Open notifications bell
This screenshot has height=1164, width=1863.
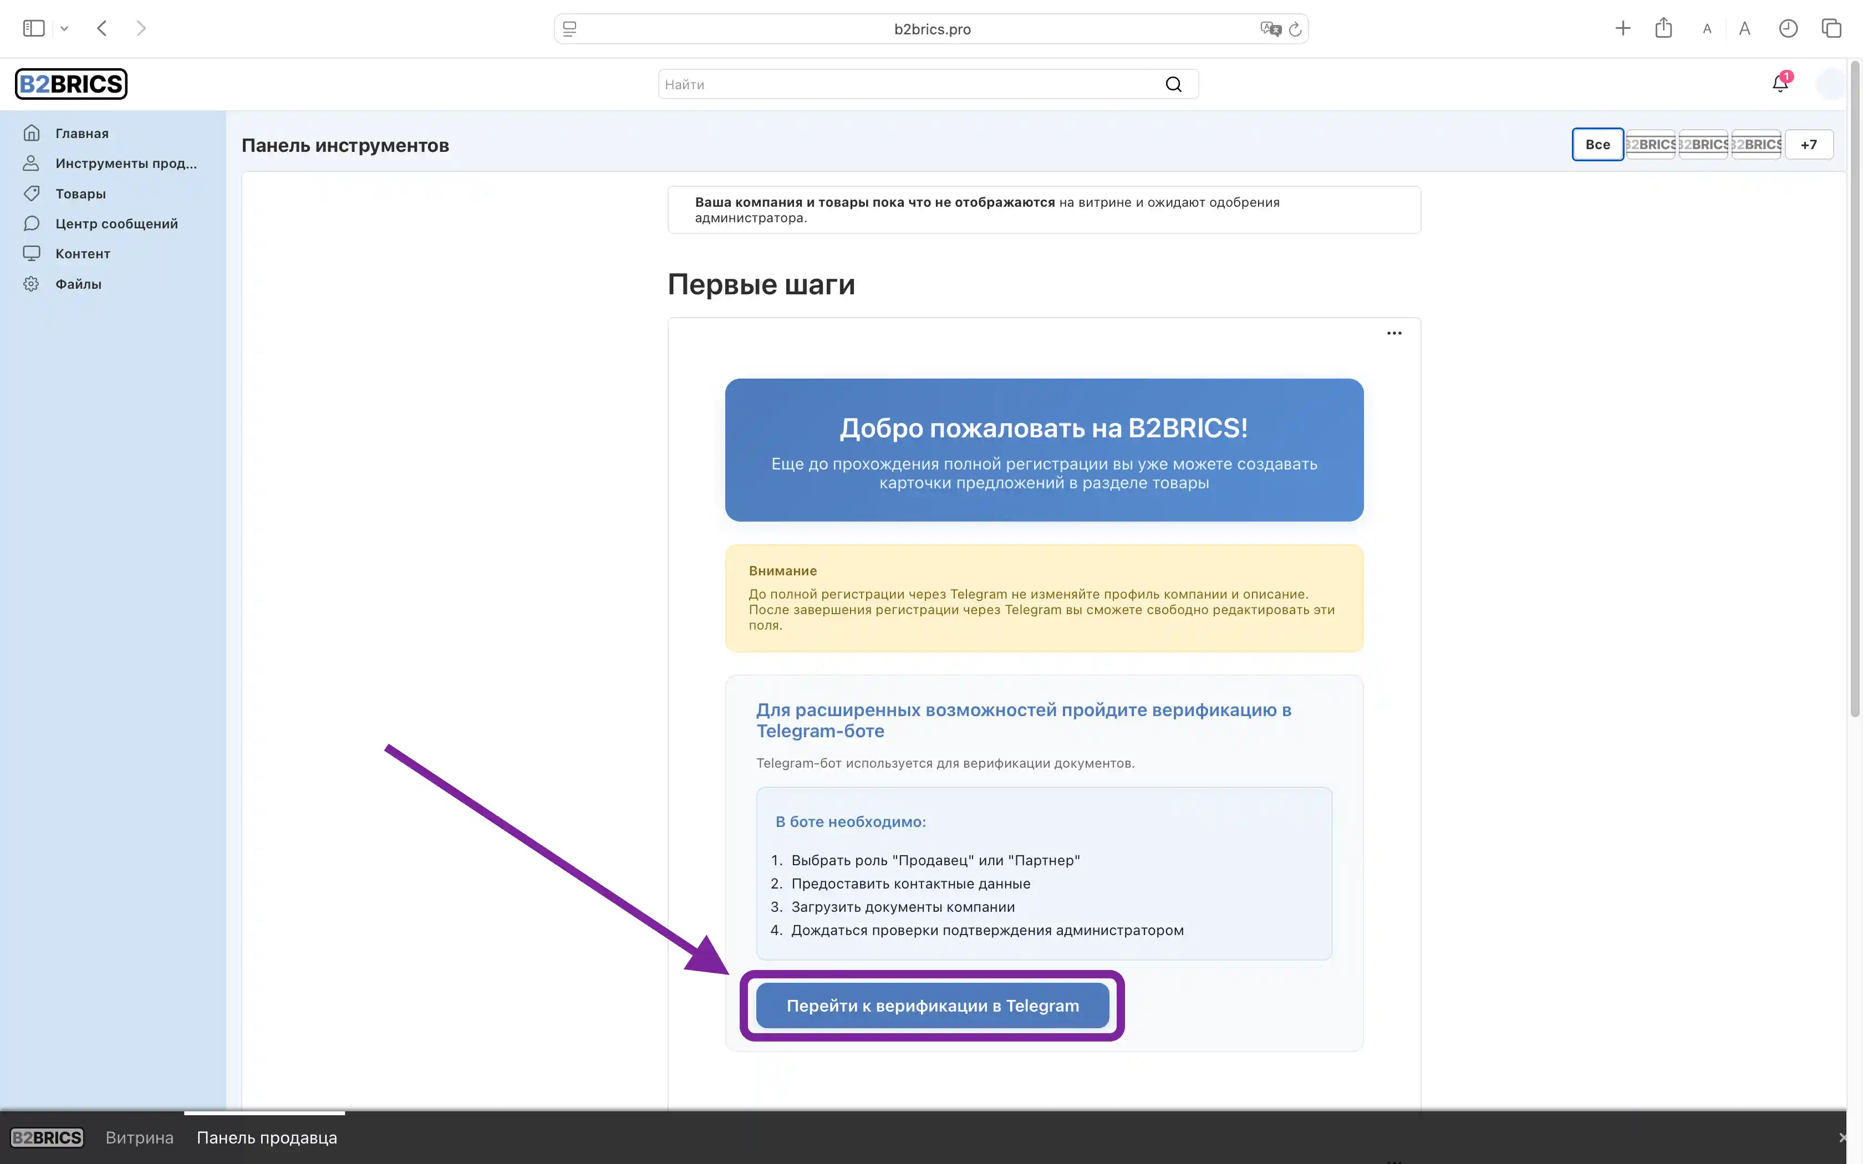1780,83
